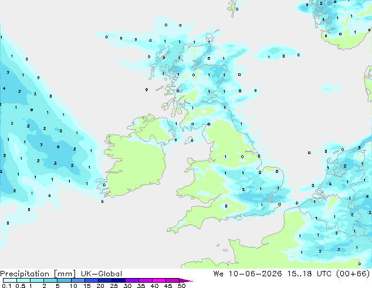Click the above-50 mm arrow tip of legend
372x288 pixels.
(x=186, y=280)
